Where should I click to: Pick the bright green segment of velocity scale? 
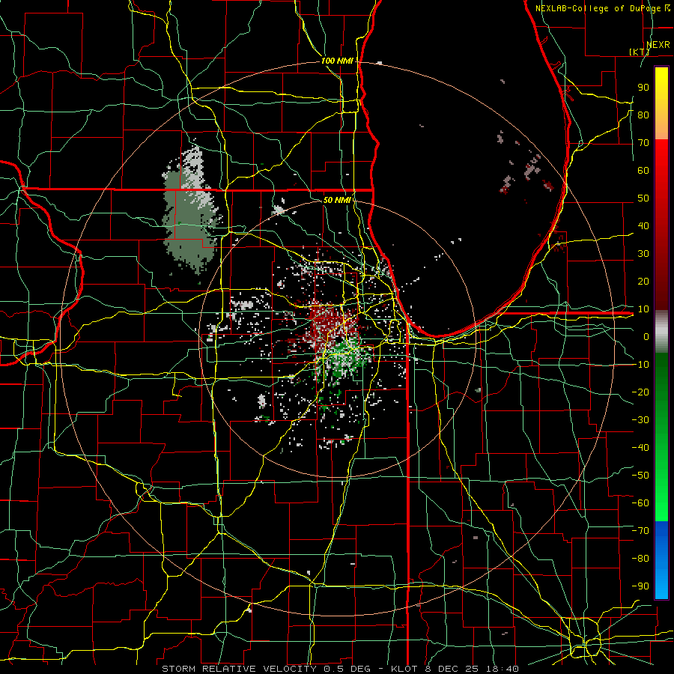coord(661,437)
